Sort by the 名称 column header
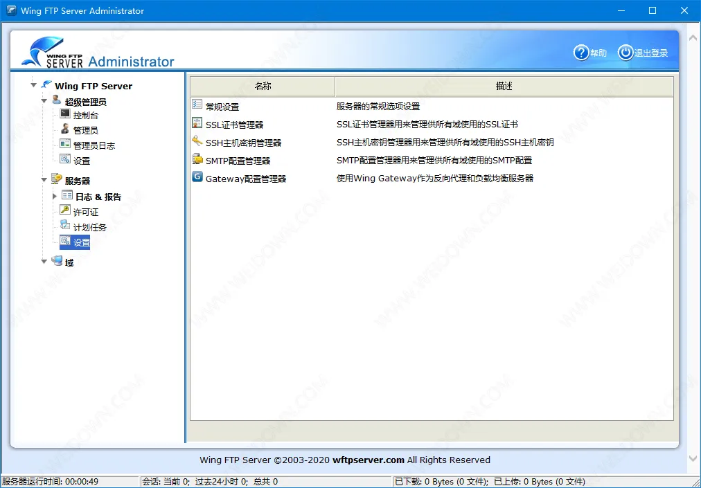The image size is (701, 488). (x=263, y=87)
